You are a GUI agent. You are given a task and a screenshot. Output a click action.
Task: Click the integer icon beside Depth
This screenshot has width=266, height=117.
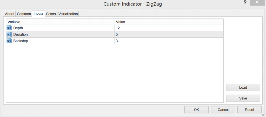(x=9, y=28)
